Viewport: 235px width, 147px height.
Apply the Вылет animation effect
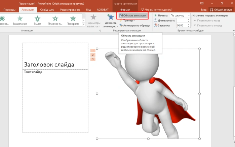coord(37,20)
